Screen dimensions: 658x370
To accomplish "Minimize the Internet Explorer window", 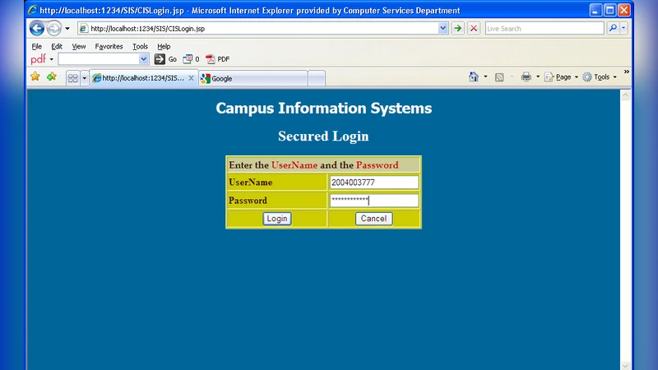I will 595,10.
